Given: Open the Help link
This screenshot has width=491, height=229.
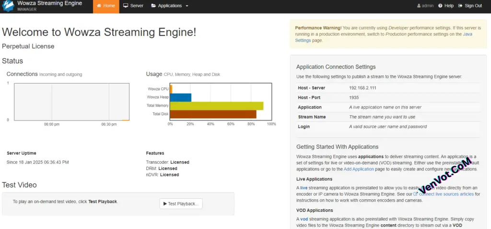Looking at the screenshot, I should tap(446, 6).
